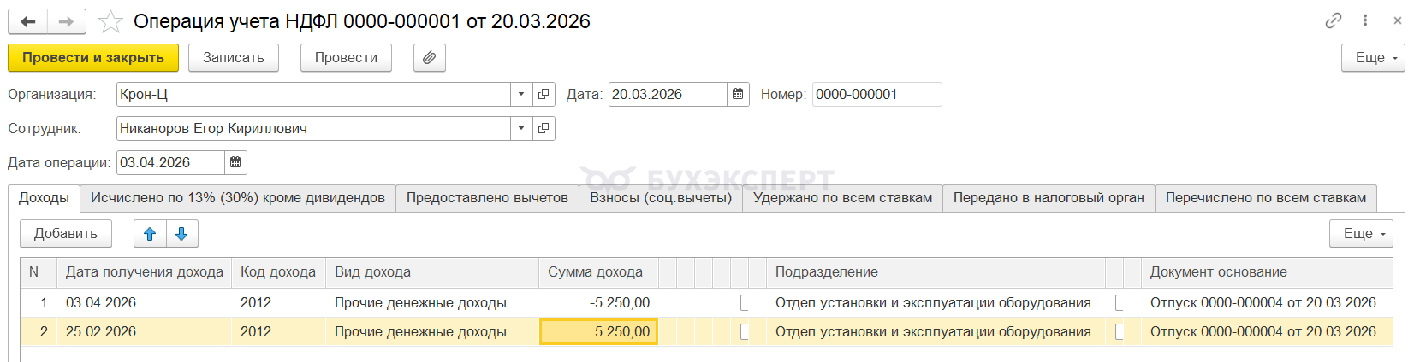Add document to favorites with star icon
Screen dimensions: 1414x362
click(x=110, y=21)
